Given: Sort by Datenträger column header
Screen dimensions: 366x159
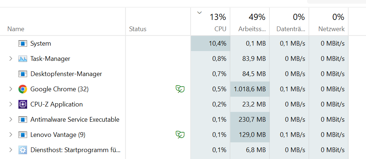Looking at the screenshot, I should coord(290,29).
